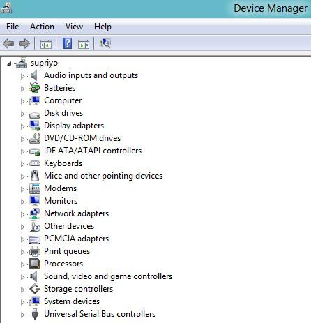
Task: Expand Universal Serial Bus controllers arrow
Action: [22, 315]
